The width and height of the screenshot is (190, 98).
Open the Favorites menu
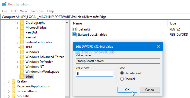click(37, 11)
